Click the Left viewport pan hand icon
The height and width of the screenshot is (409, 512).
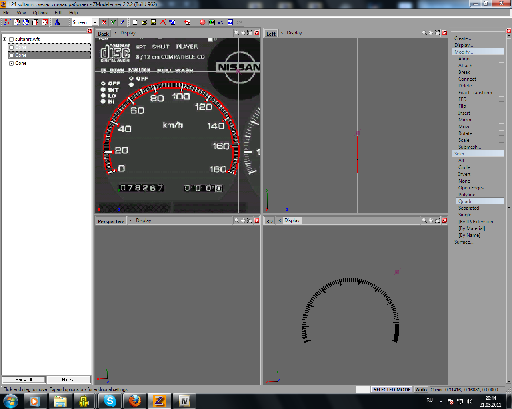coord(431,33)
